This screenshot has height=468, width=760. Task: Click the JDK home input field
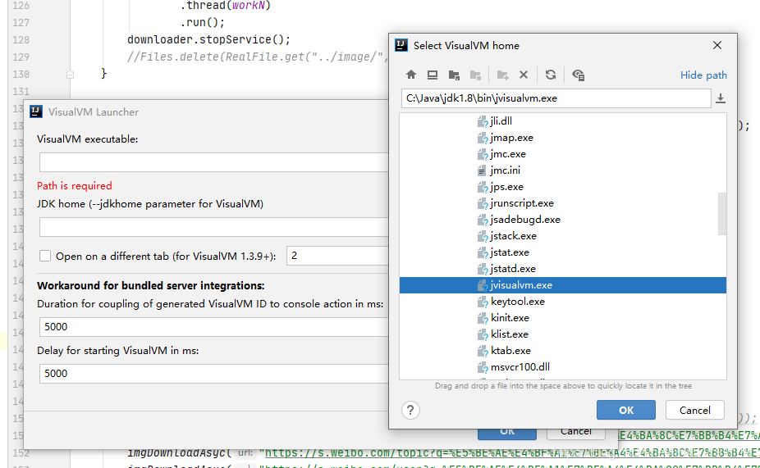coord(213,227)
